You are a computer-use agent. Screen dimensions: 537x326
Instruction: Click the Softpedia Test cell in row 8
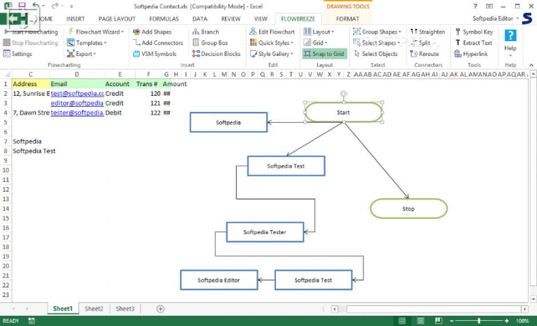34,151
